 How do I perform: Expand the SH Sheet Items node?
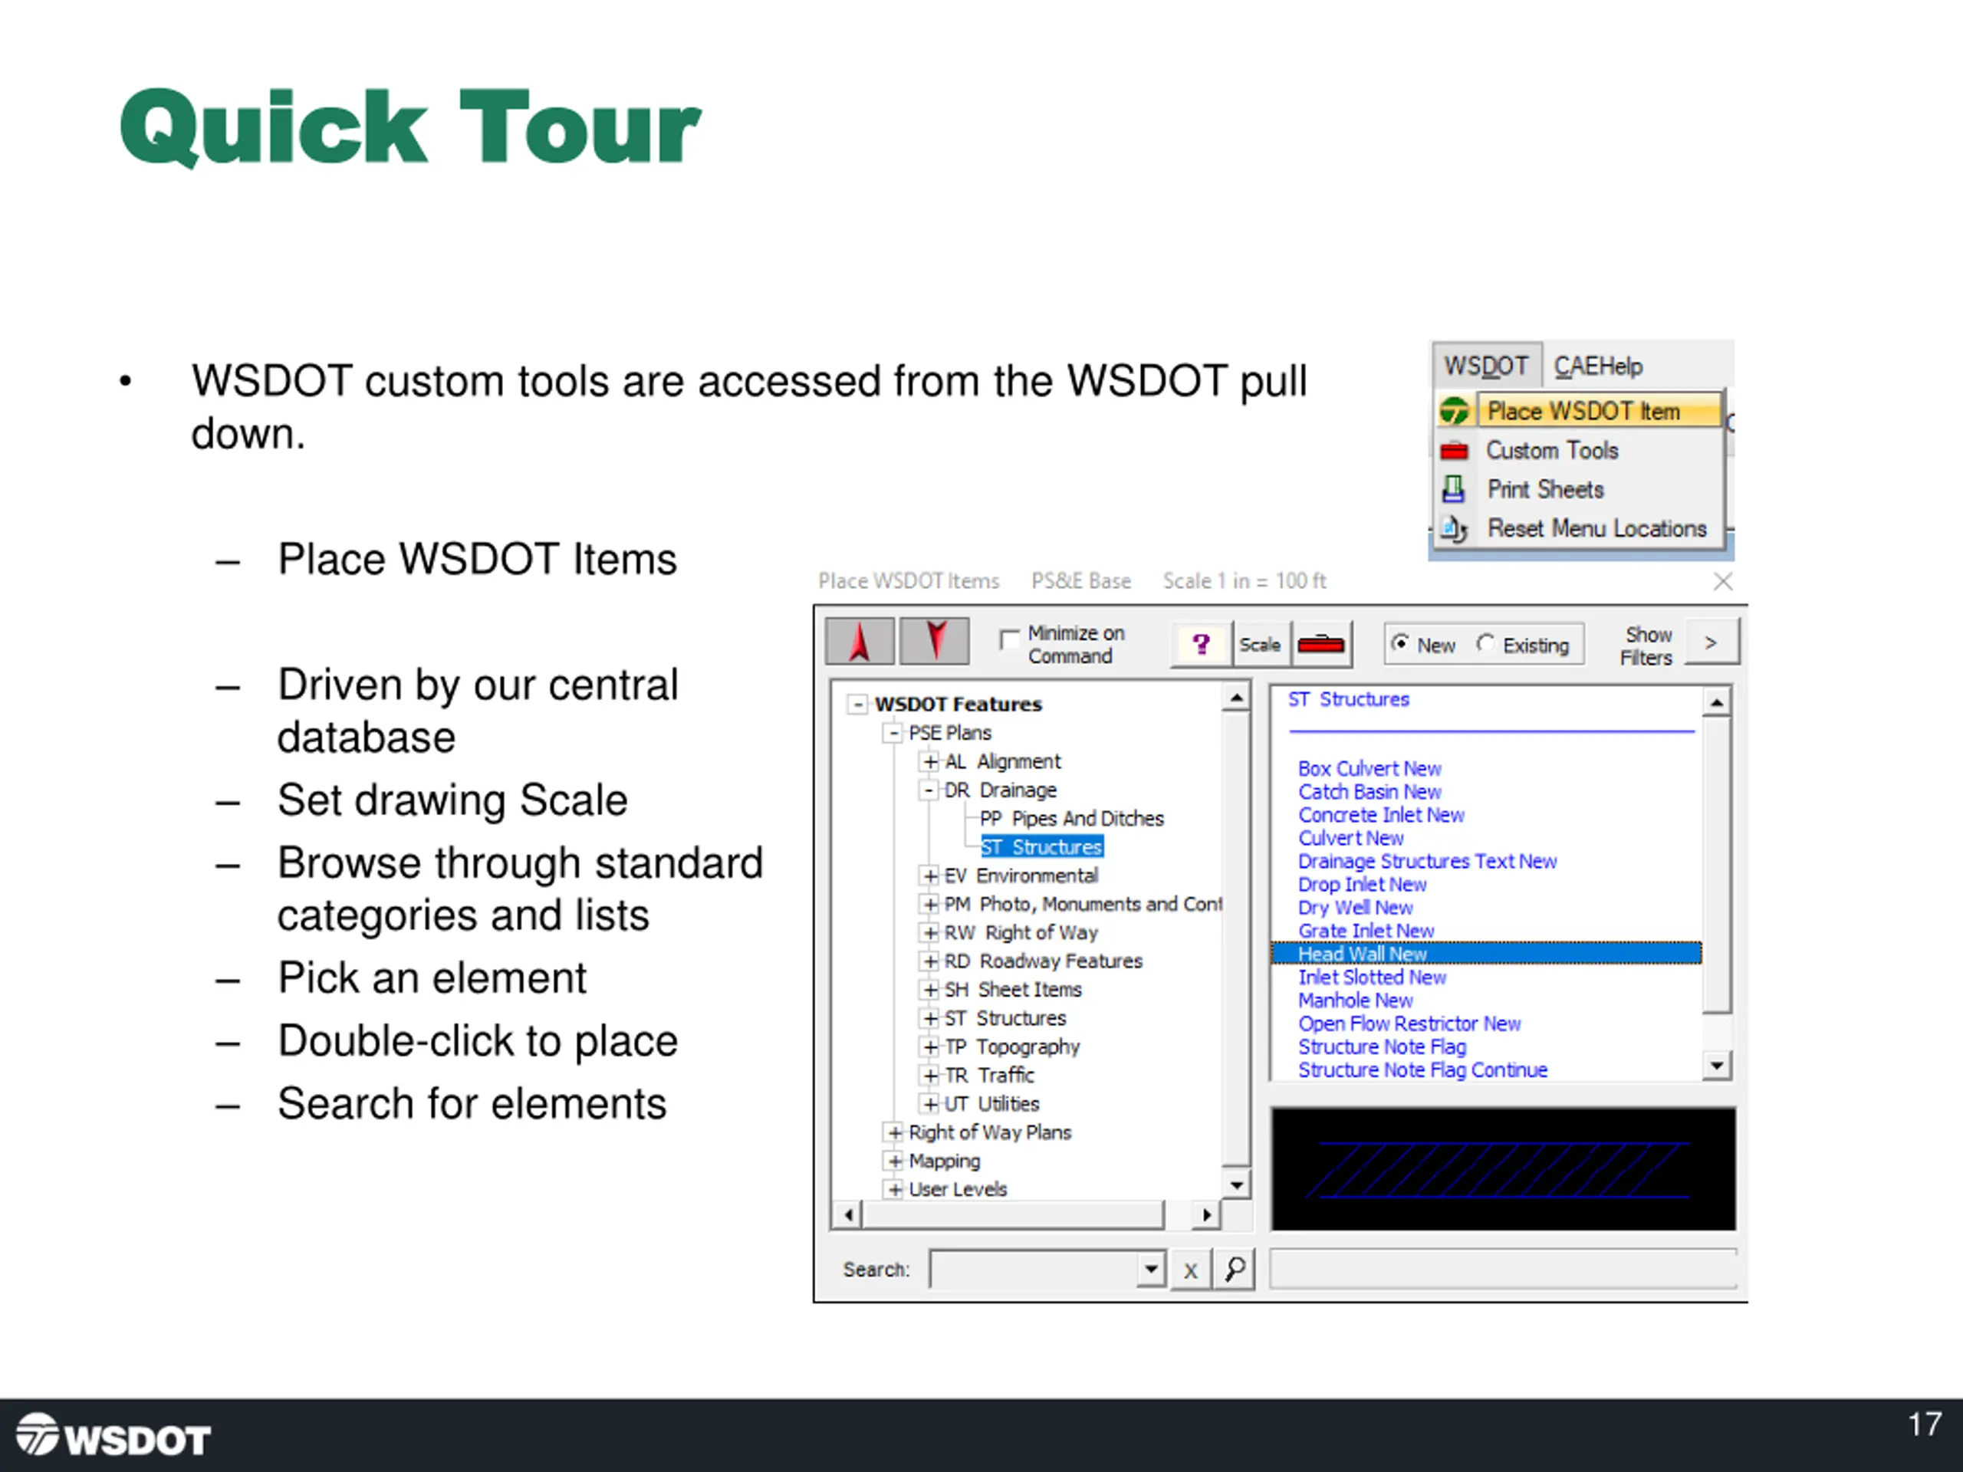930,989
